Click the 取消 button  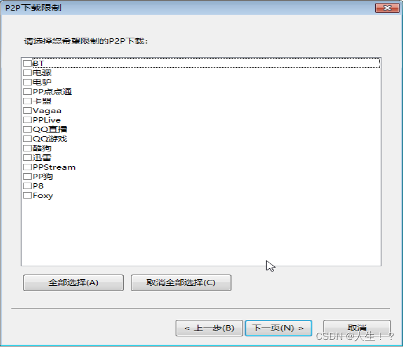[357, 328]
